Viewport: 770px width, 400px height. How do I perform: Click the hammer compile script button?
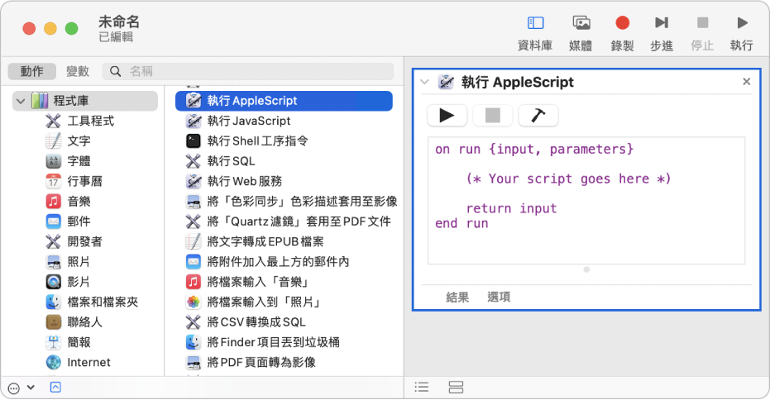point(538,116)
